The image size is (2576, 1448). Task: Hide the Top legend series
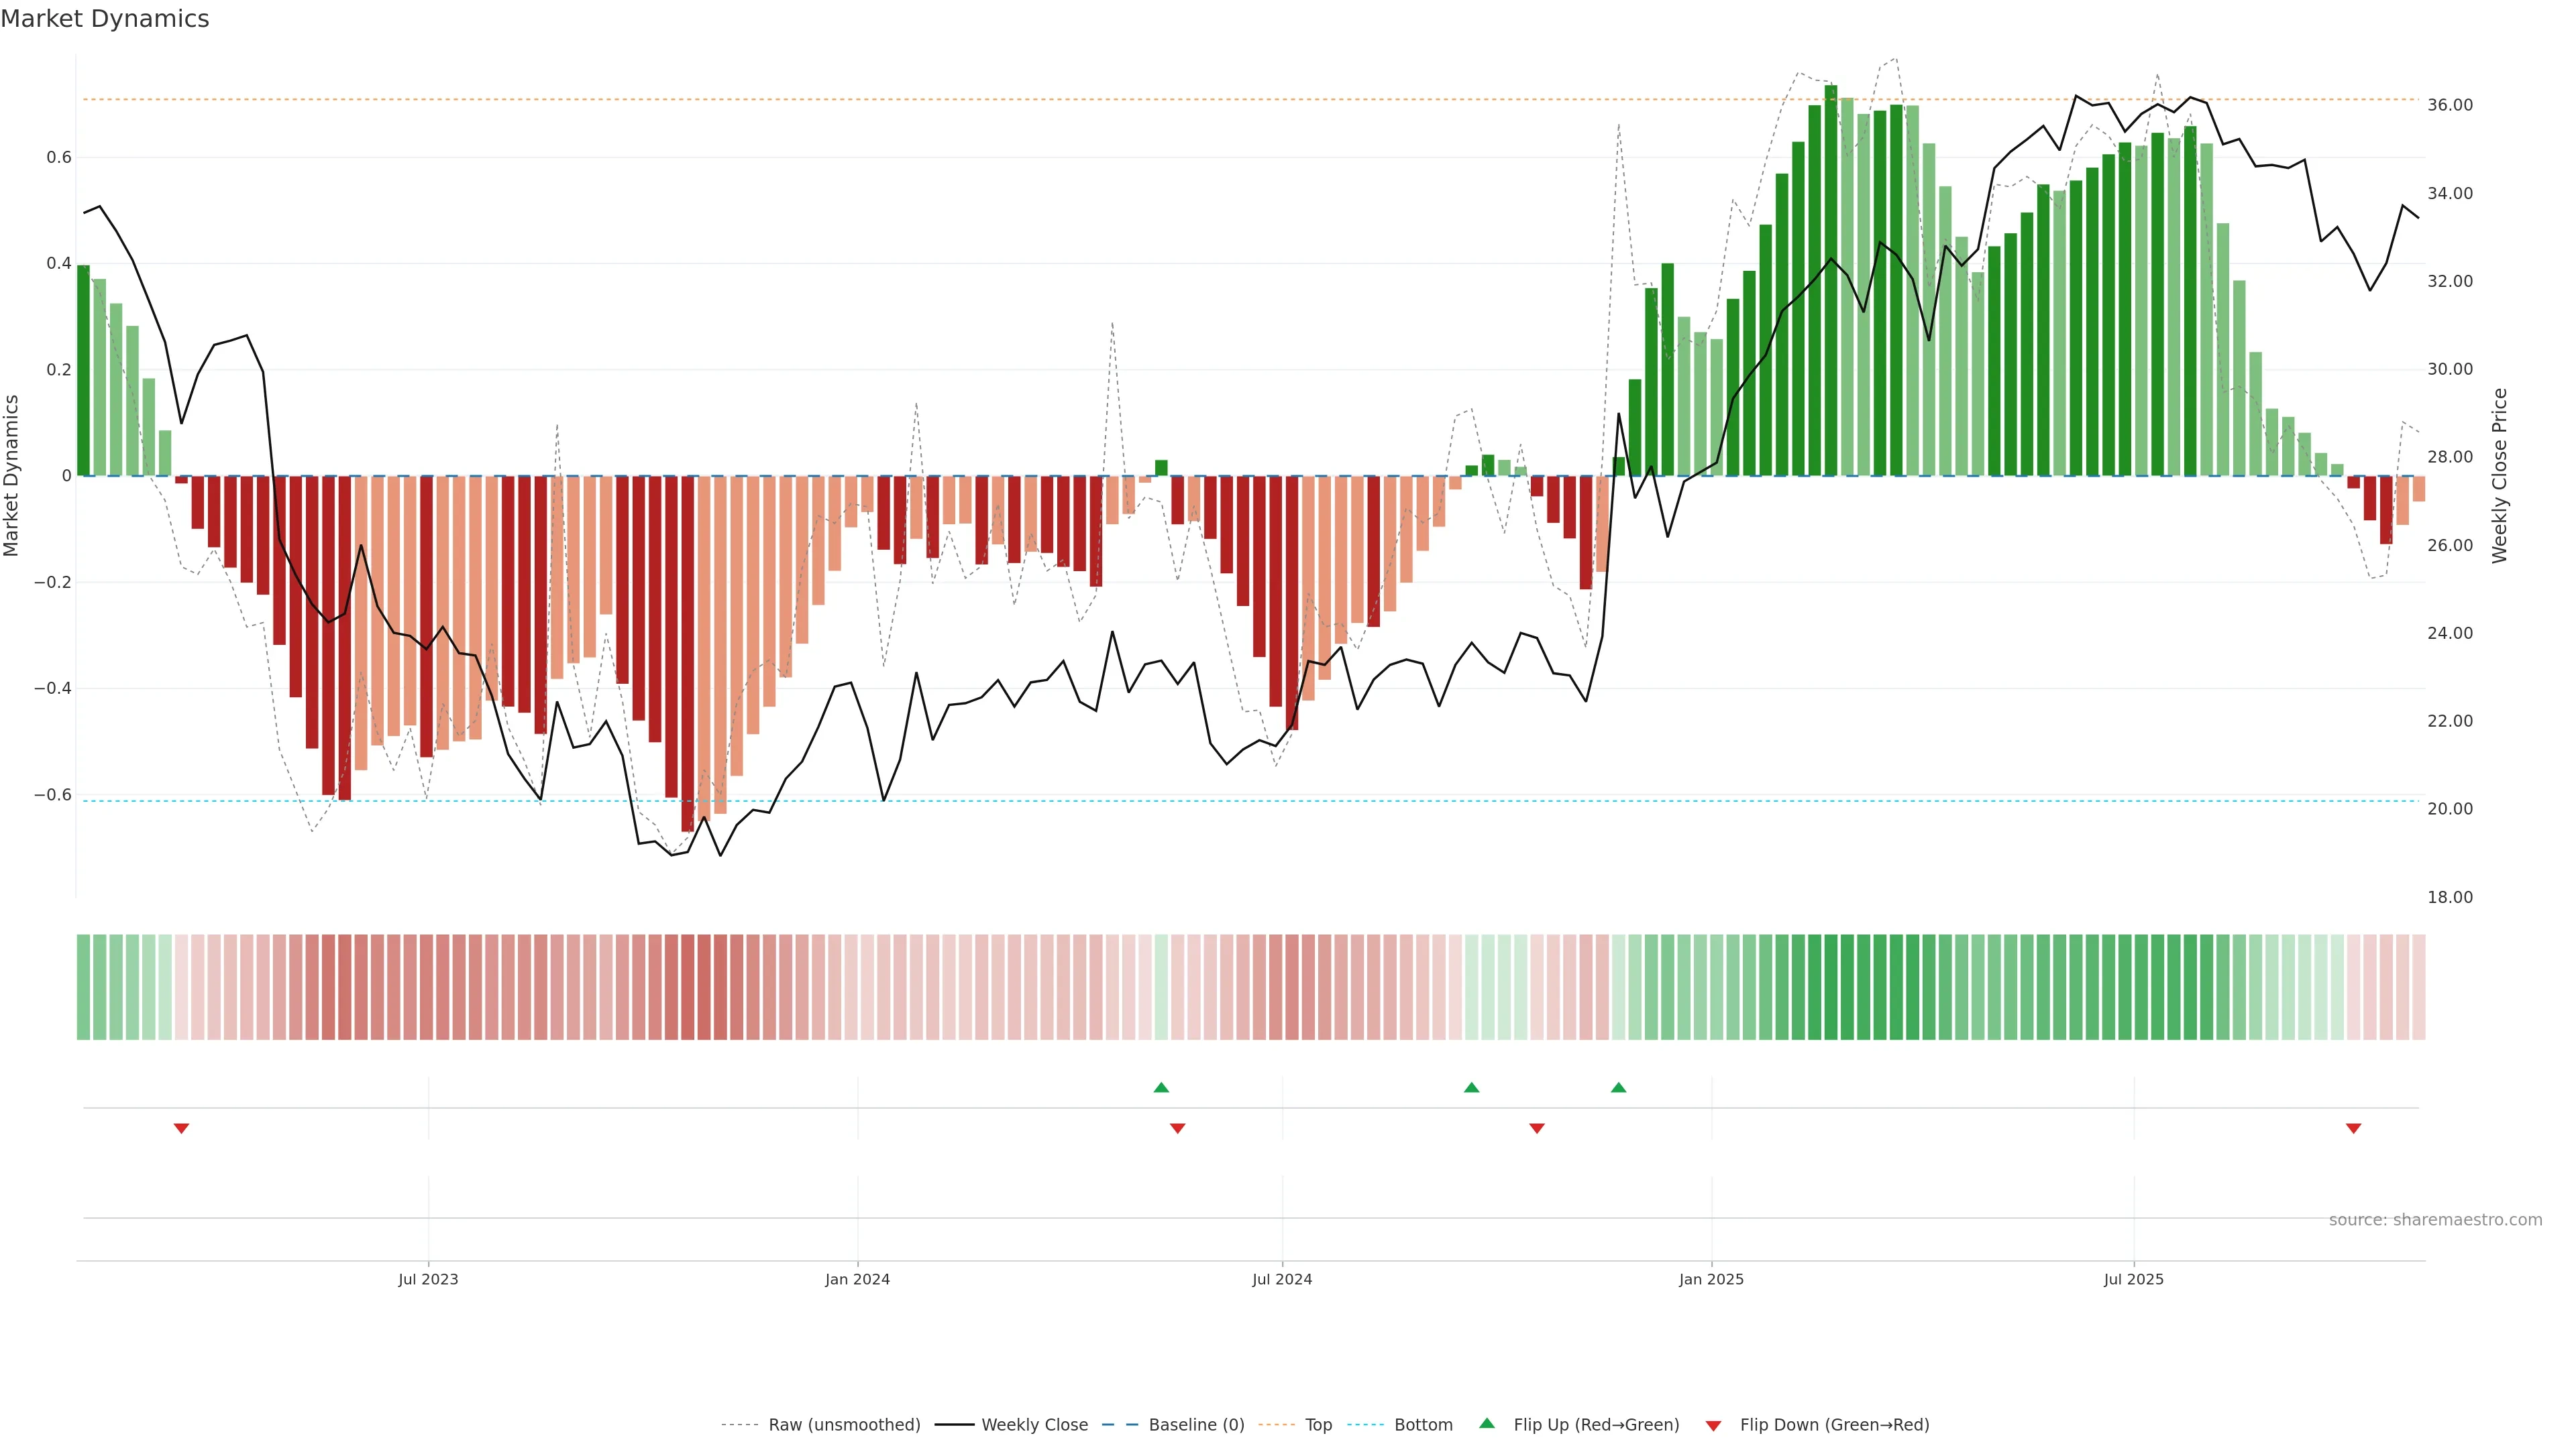(x=1318, y=1425)
